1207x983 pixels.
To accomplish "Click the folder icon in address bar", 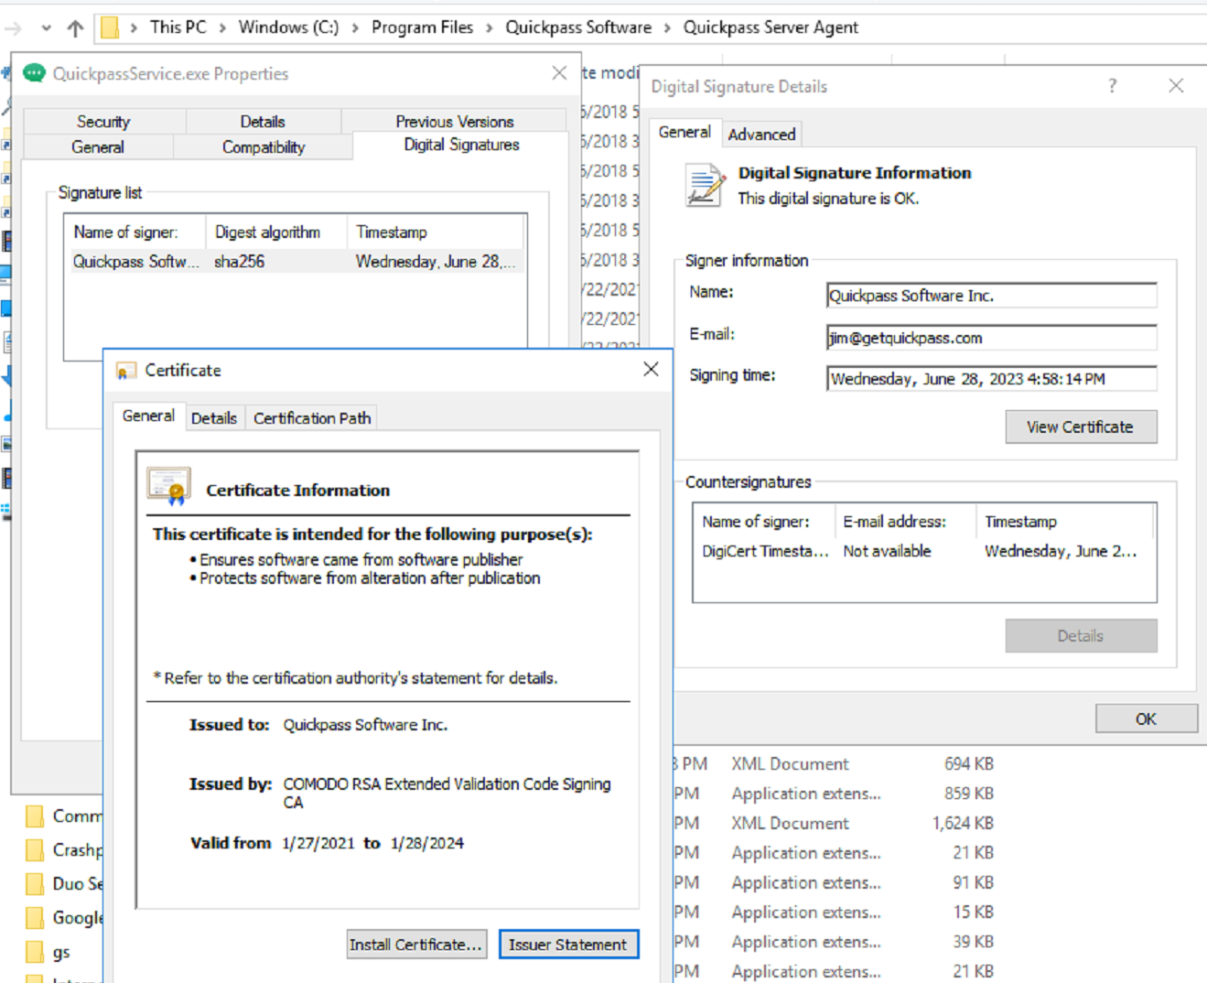I will point(109,27).
